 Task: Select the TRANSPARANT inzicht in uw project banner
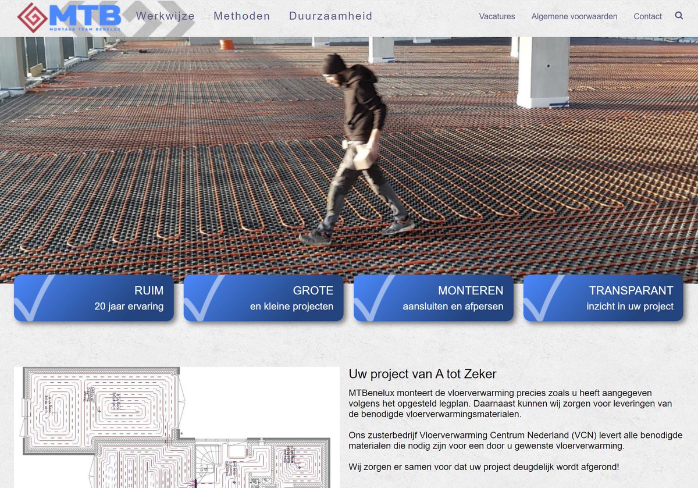point(603,298)
